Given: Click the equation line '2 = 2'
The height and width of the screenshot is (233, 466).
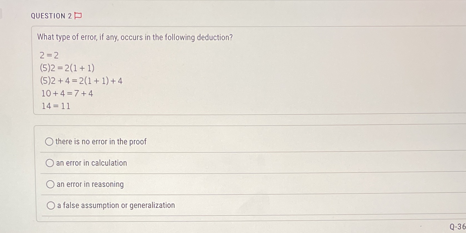Looking at the screenshot, I should pos(49,55).
